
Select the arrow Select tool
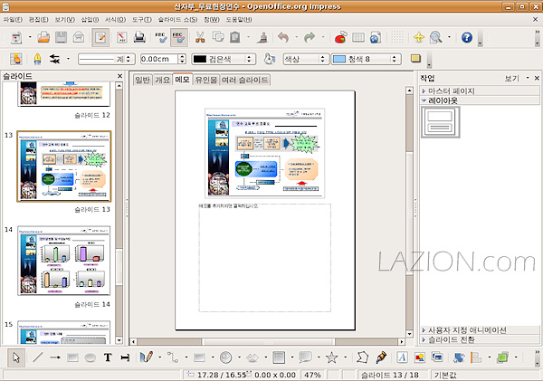click(x=16, y=357)
